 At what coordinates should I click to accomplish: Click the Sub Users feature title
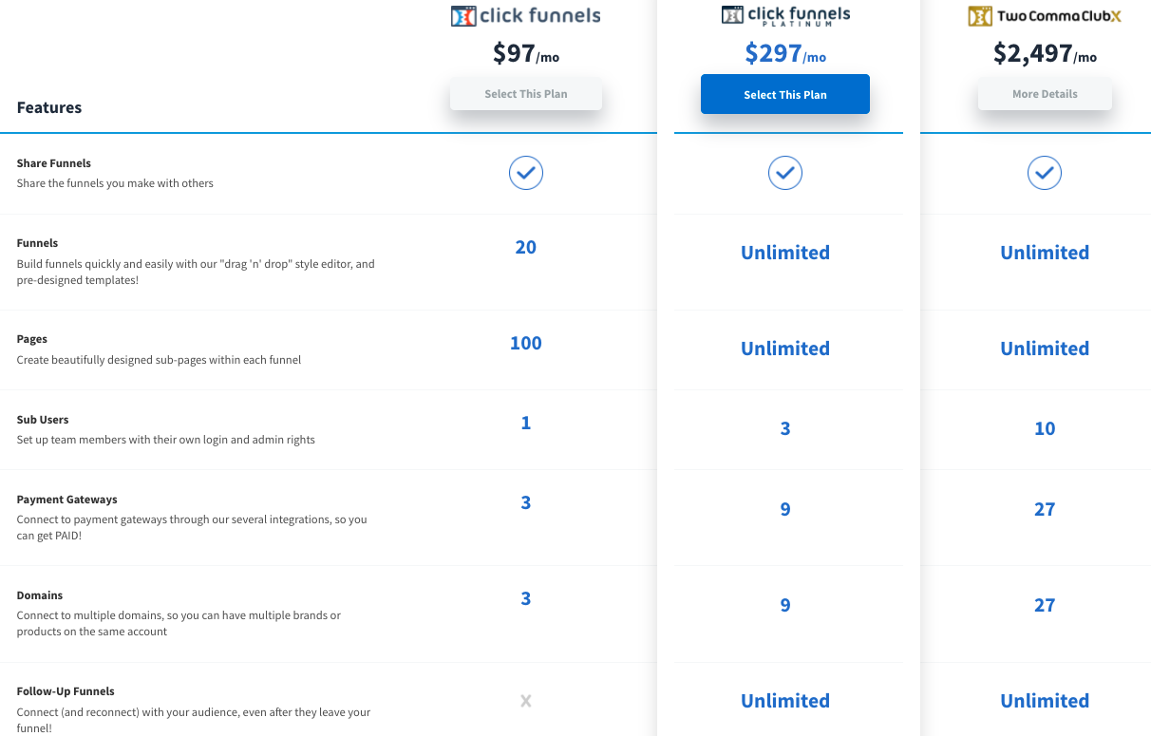pos(43,420)
